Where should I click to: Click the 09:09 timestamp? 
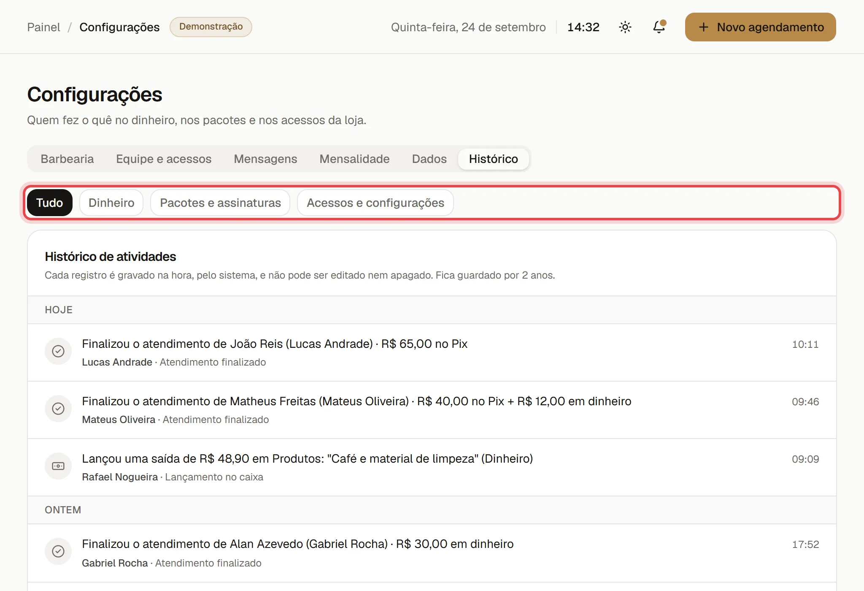tap(805, 459)
